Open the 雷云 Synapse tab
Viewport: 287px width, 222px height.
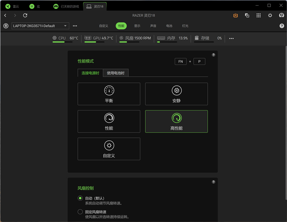pyautogui.click(x=12, y=6)
